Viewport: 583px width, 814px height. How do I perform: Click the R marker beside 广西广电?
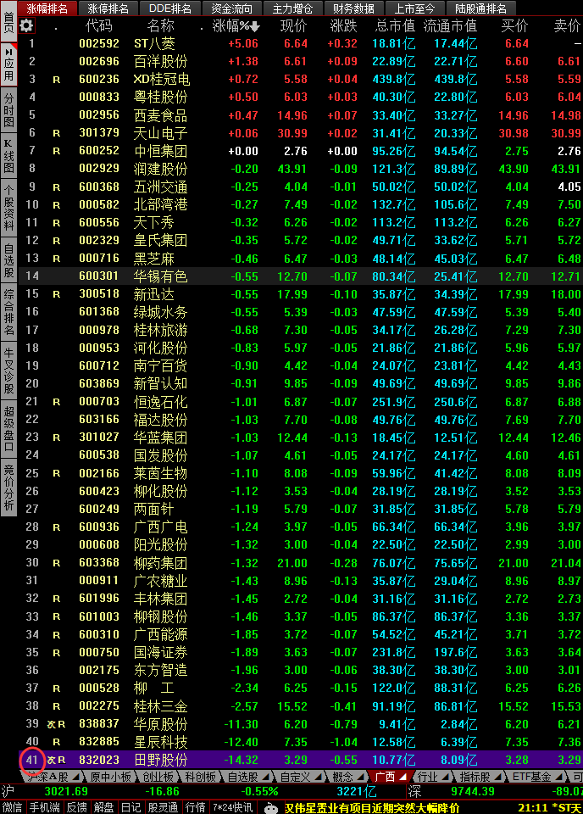tap(57, 527)
